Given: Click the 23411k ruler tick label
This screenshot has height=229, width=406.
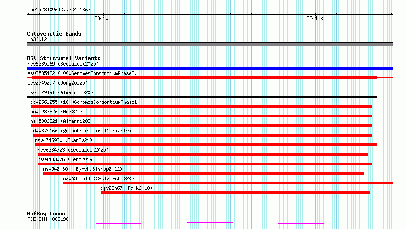Looking at the screenshot, I should click(315, 18).
